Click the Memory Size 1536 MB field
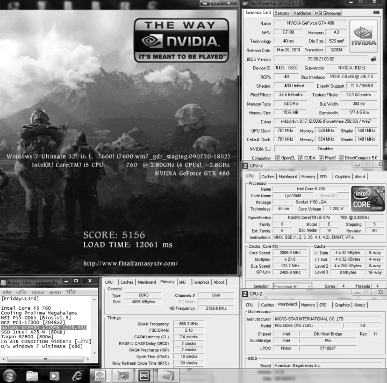This screenshot has height=383, width=387. coord(290,113)
